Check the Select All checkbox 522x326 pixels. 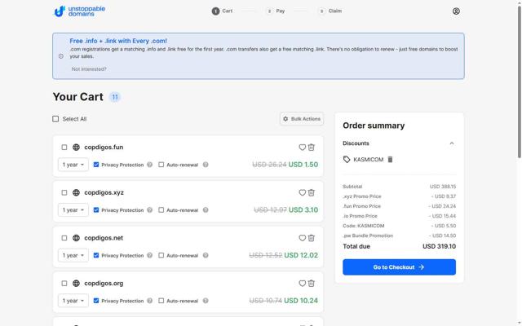pos(55,119)
